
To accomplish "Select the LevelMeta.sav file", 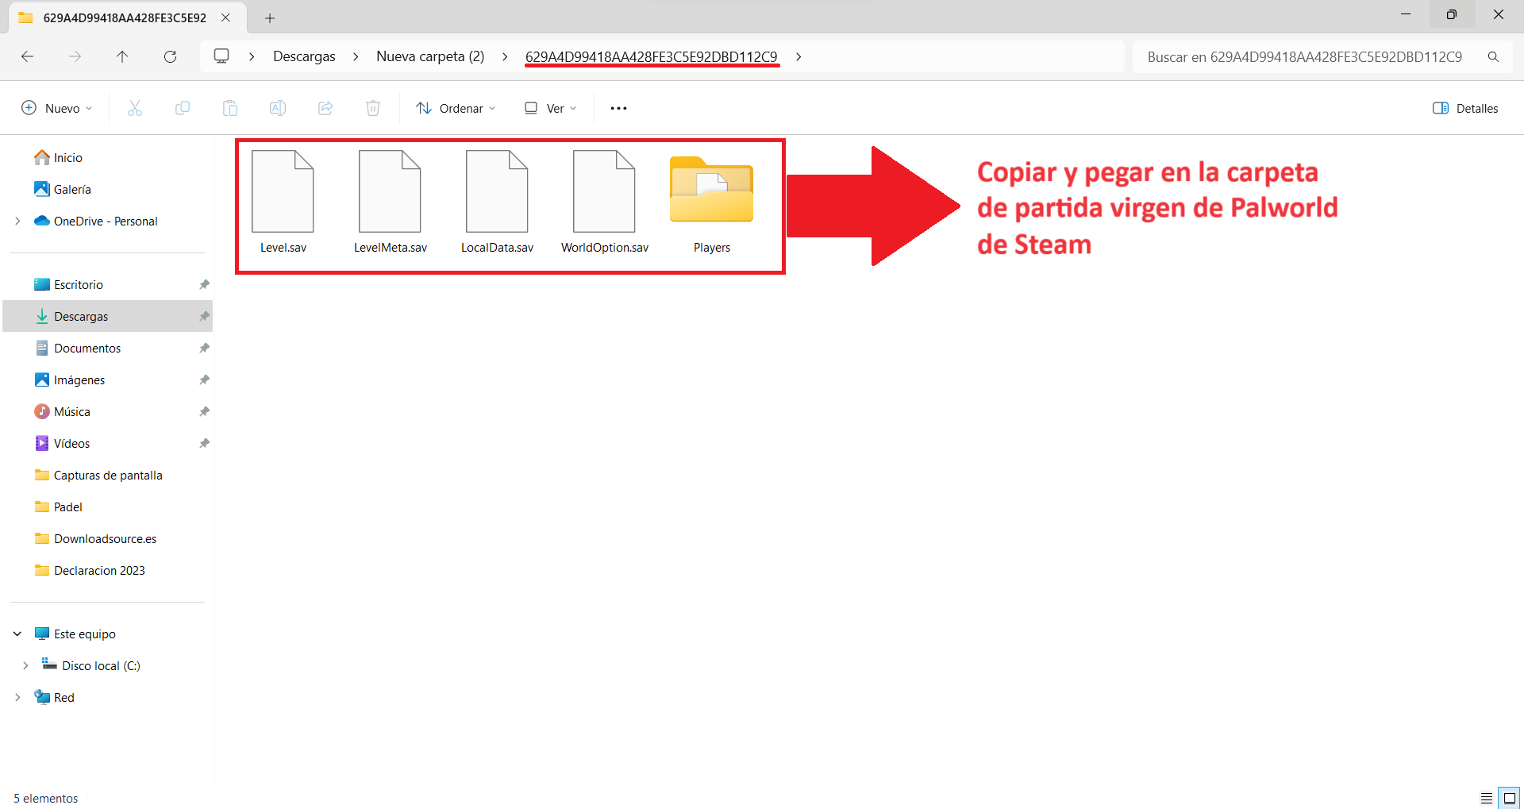I will click(x=390, y=202).
